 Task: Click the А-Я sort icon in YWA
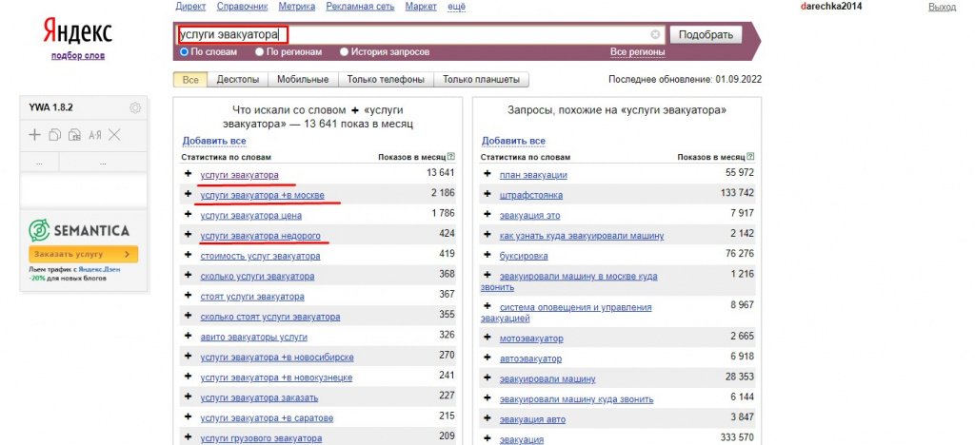(95, 135)
